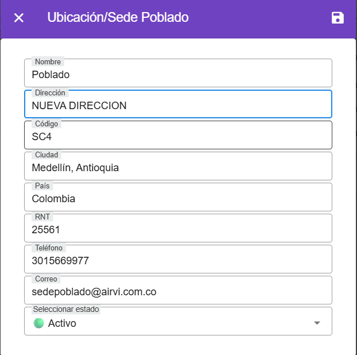Screen dimensions: 357x355
Task: Select the Teléfono field 3015669977
Action: coord(178,261)
